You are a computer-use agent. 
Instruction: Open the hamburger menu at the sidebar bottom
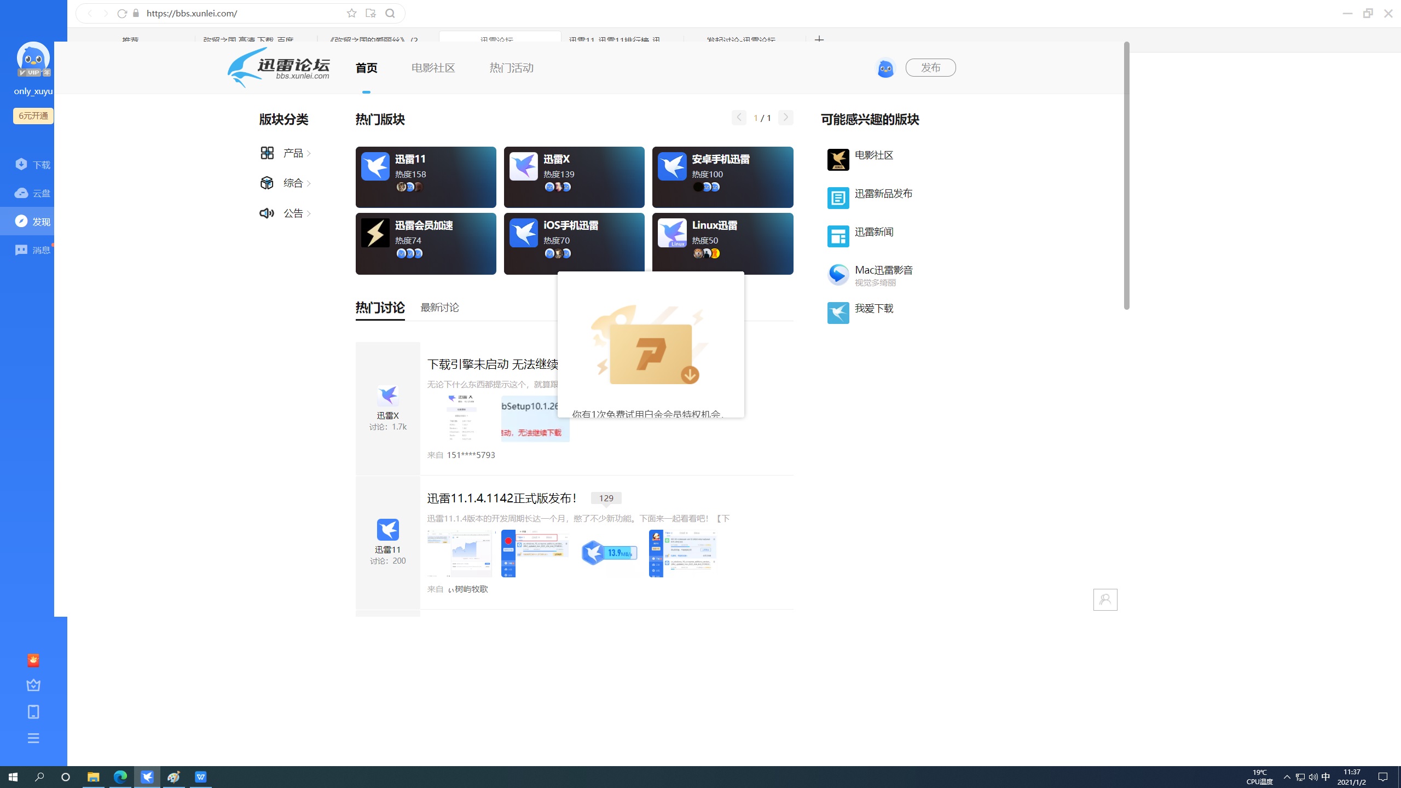pos(33,738)
